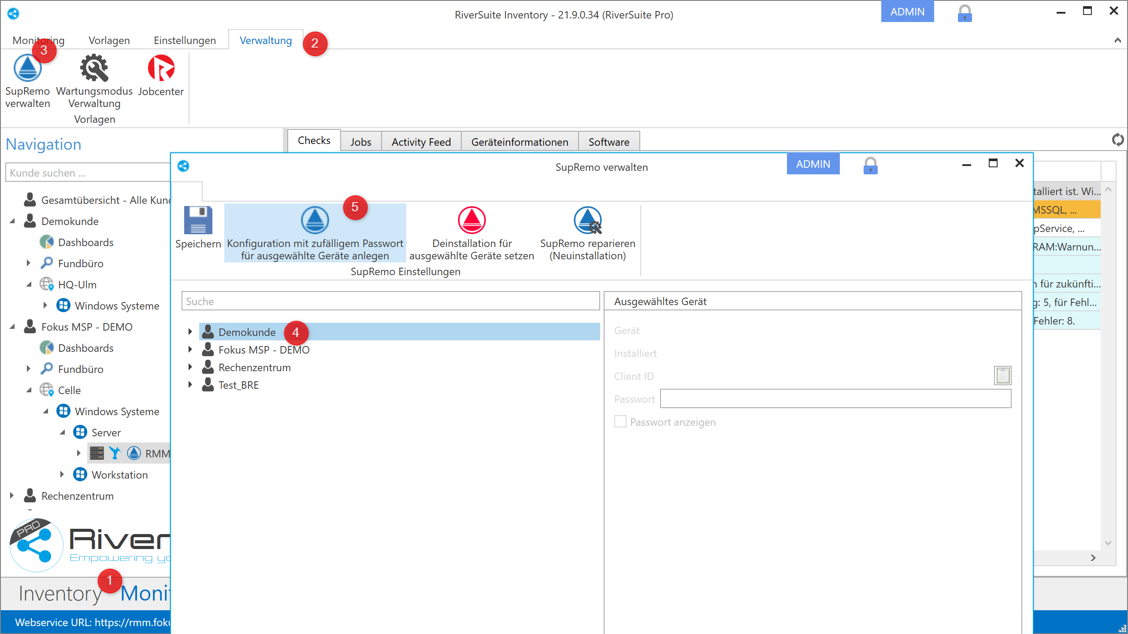Close the SupRemo verwalten window
1128x634 pixels.
coord(1019,163)
